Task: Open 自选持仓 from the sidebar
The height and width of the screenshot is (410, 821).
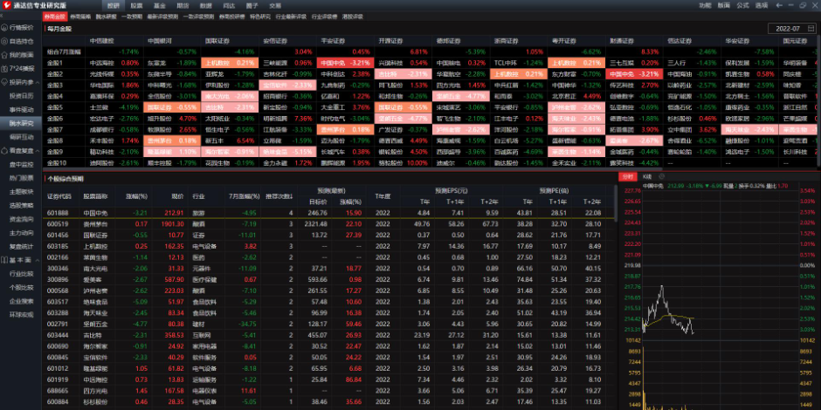Action: tap(21, 41)
